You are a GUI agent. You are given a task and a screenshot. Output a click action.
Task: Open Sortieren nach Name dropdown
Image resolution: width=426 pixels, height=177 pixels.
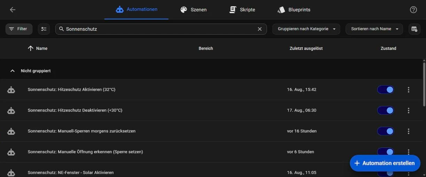pyautogui.click(x=374, y=29)
